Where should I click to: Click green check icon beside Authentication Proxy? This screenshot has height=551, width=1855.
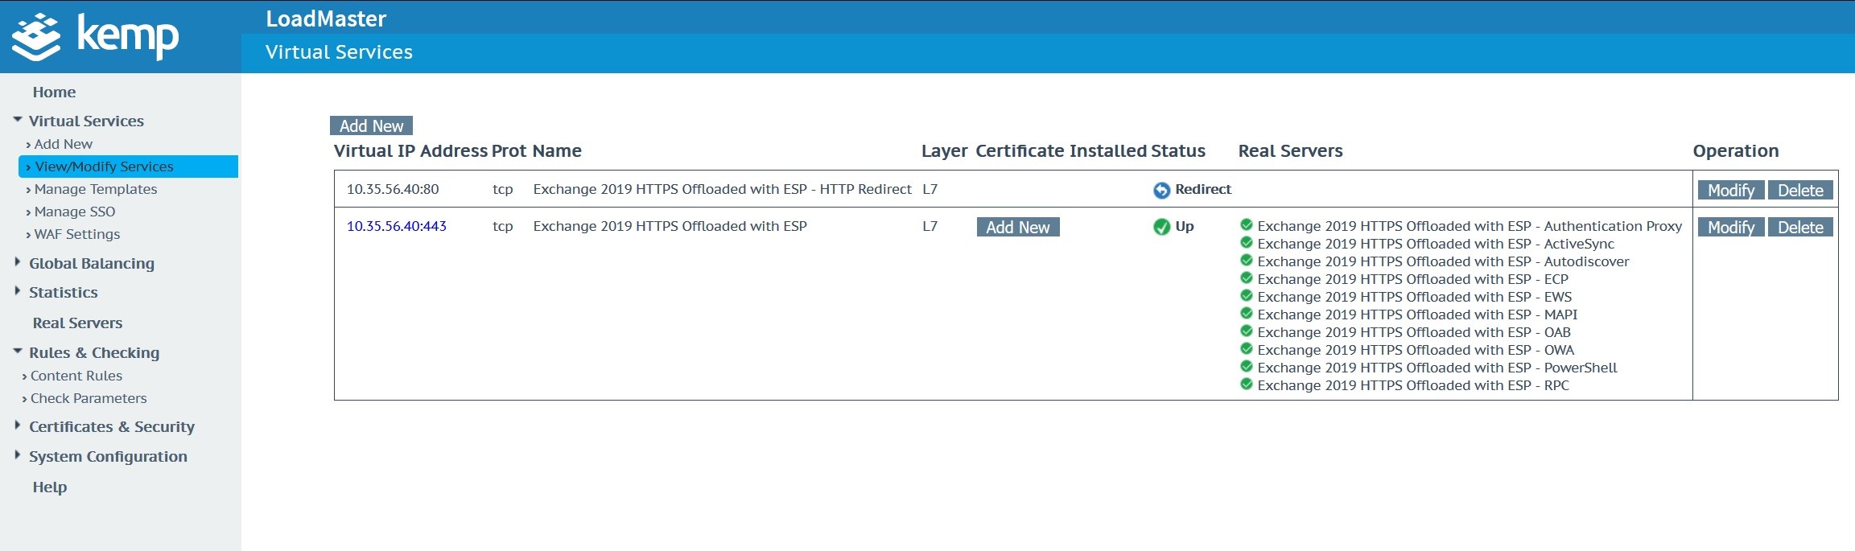coord(1247,225)
